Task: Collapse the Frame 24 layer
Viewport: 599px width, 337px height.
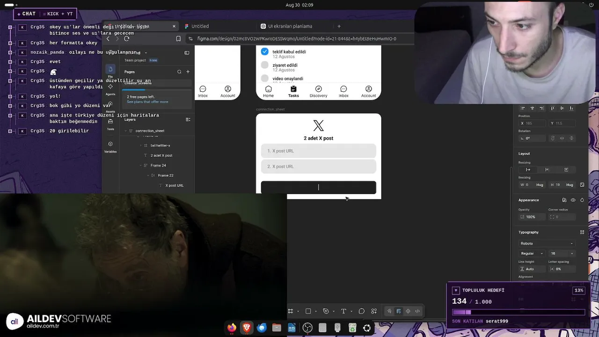Action: click(x=140, y=165)
